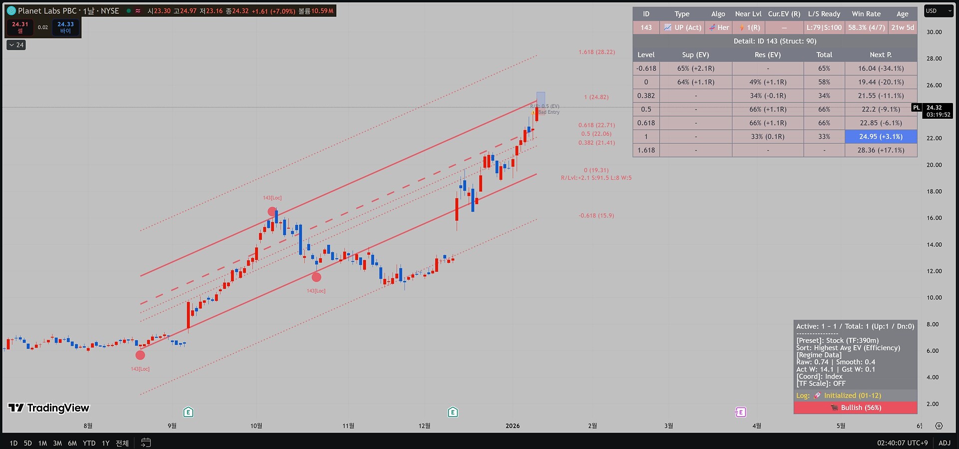
Task: Click the red pivot circle at August low
Action: 140,355
